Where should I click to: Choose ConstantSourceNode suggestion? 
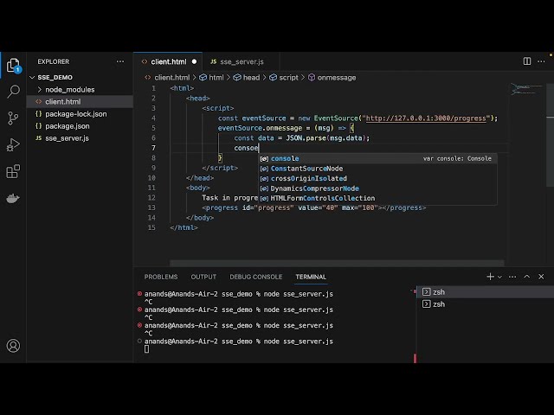tap(377, 169)
